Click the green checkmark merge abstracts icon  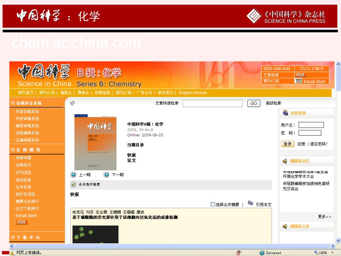[x=74, y=184]
